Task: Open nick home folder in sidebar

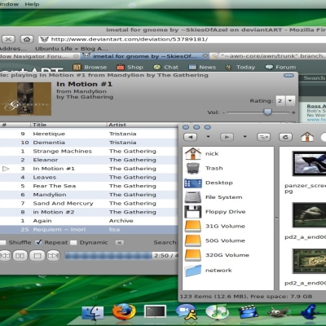Action: tap(201, 154)
